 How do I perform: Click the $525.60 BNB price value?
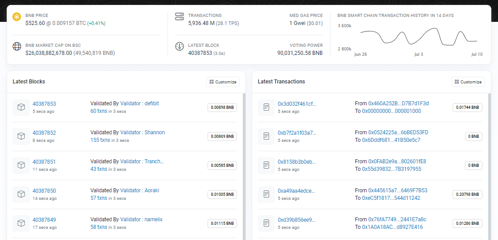pyautogui.click(x=35, y=23)
